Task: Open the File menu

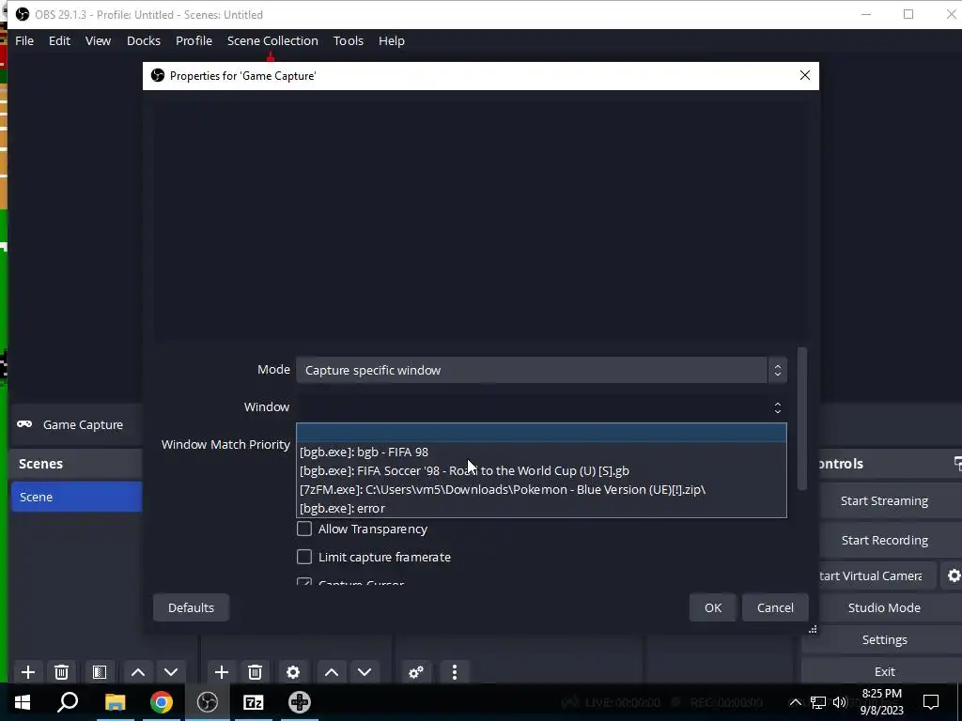Action: click(x=24, y=40)
